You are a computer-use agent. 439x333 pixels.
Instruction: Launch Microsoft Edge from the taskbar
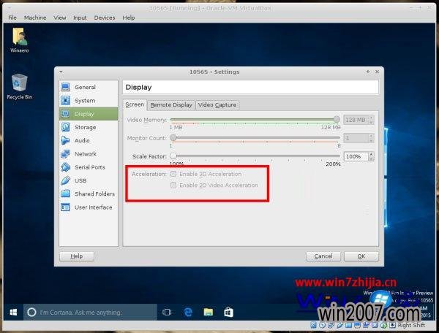pyautogui.click(x=188, y=312)
